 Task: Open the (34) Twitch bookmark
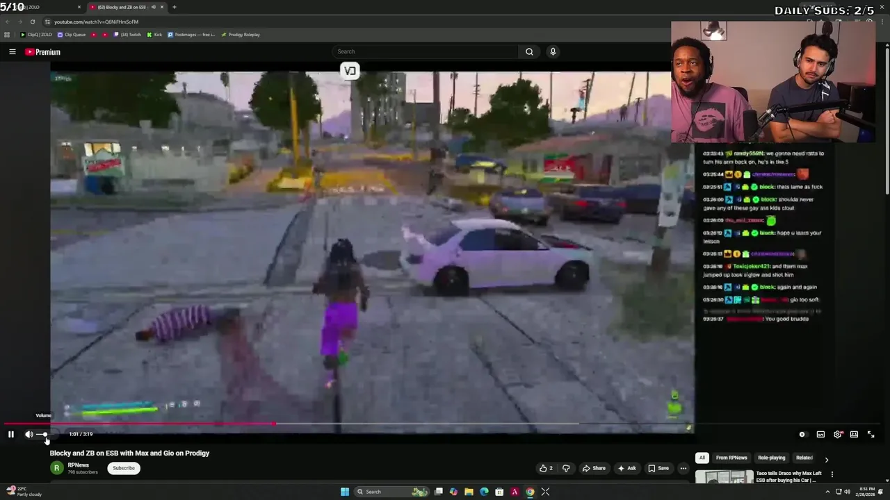128,35
